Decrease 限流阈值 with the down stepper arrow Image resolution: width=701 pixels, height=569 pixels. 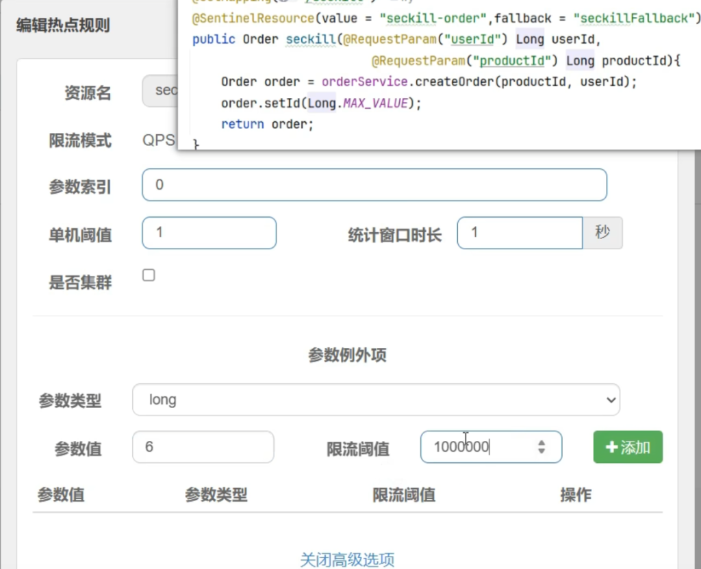[541, 452]
